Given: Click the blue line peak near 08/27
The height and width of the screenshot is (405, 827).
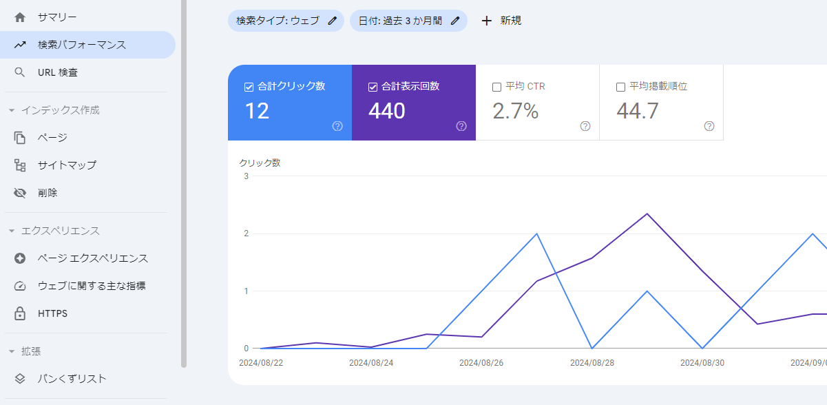Looking at the screenshot, I should [x=537, y=233].
